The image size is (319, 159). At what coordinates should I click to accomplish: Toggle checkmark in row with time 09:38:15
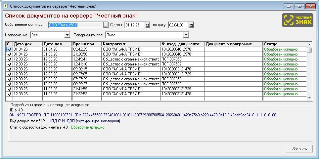(9, 69)
